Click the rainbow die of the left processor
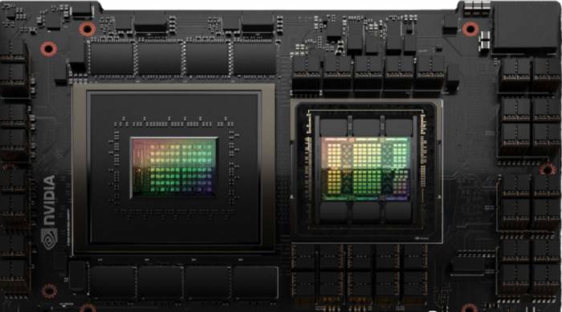This screenshot has width=562, height=312. coord(174,168)
